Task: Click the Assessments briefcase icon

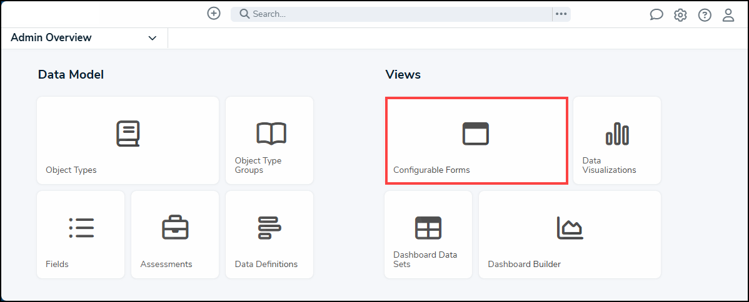Action: [x=175, y=228]
